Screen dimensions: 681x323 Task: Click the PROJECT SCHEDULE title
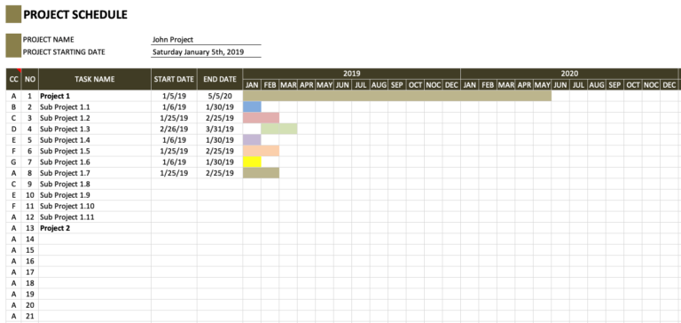click(x=75, y=15)
